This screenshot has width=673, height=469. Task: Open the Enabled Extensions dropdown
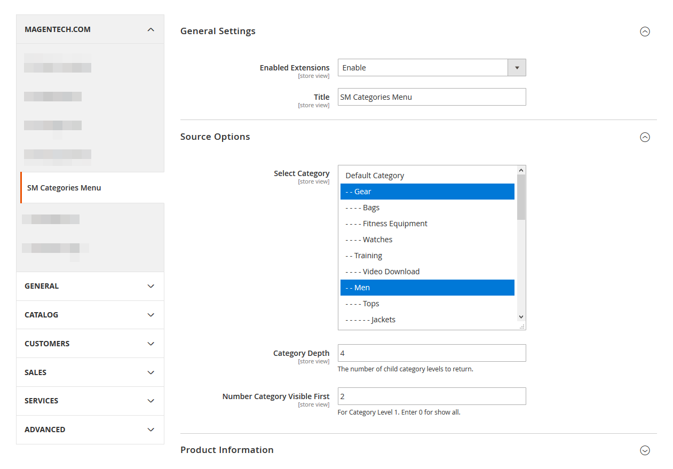(431, 68)
